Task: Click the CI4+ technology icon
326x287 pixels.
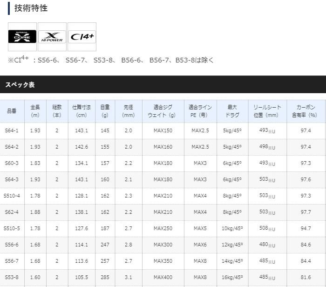Action: click(x=81, y=36)
